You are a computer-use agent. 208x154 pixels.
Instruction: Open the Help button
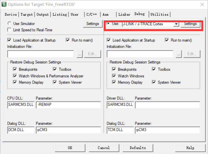(190, 148)
